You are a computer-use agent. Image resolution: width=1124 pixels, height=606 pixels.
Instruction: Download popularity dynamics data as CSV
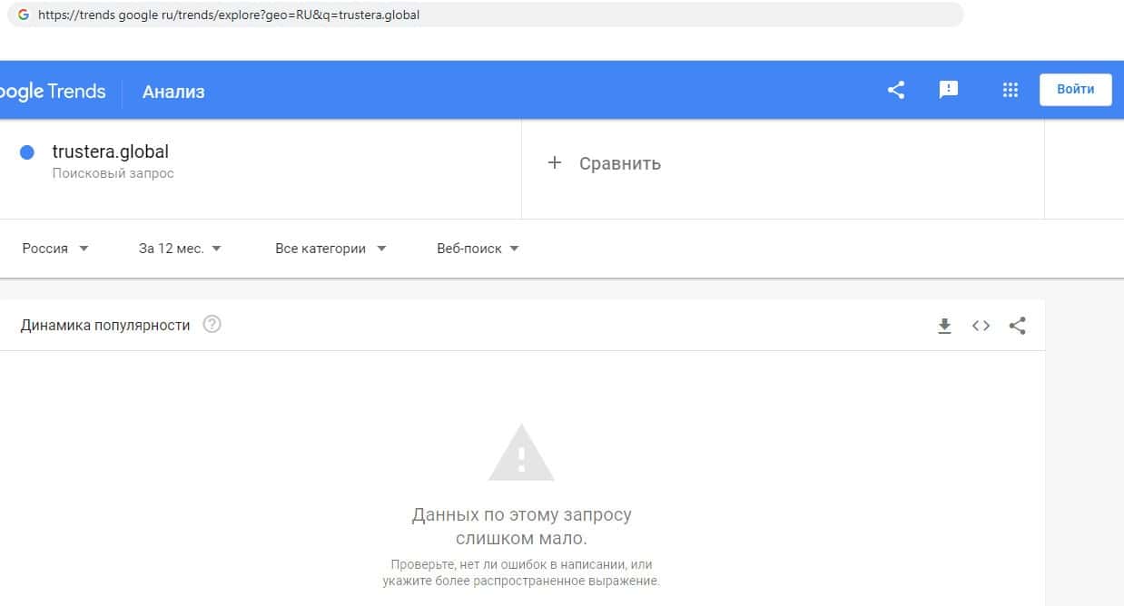pos(944,326)
